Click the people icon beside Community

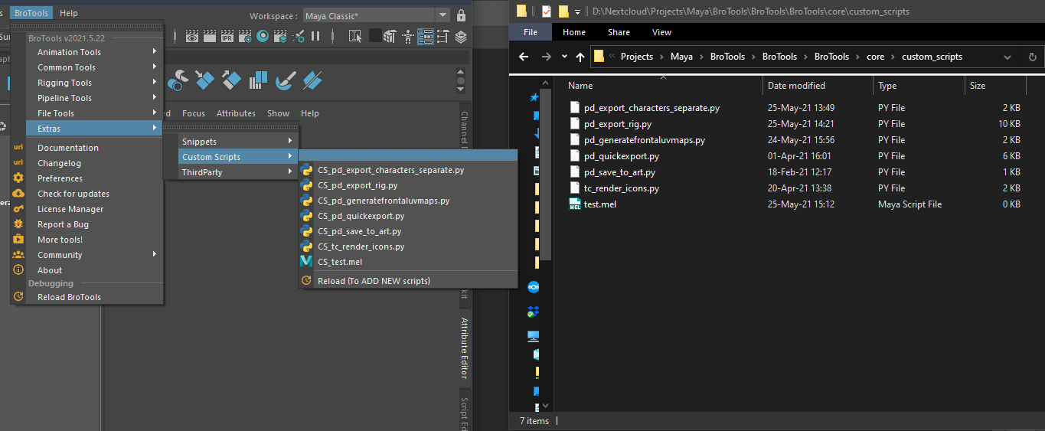pos(18,254)
